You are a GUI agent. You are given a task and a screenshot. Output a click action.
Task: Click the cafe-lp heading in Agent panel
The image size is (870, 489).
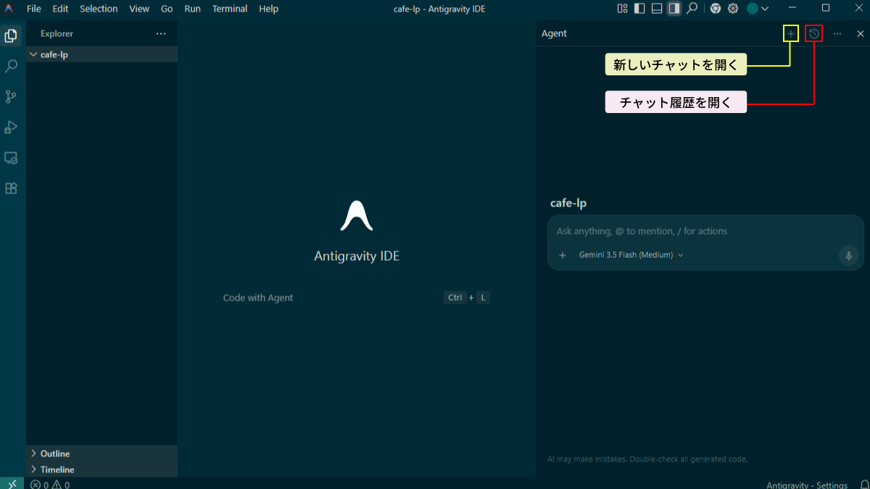[x=568, y=203]
